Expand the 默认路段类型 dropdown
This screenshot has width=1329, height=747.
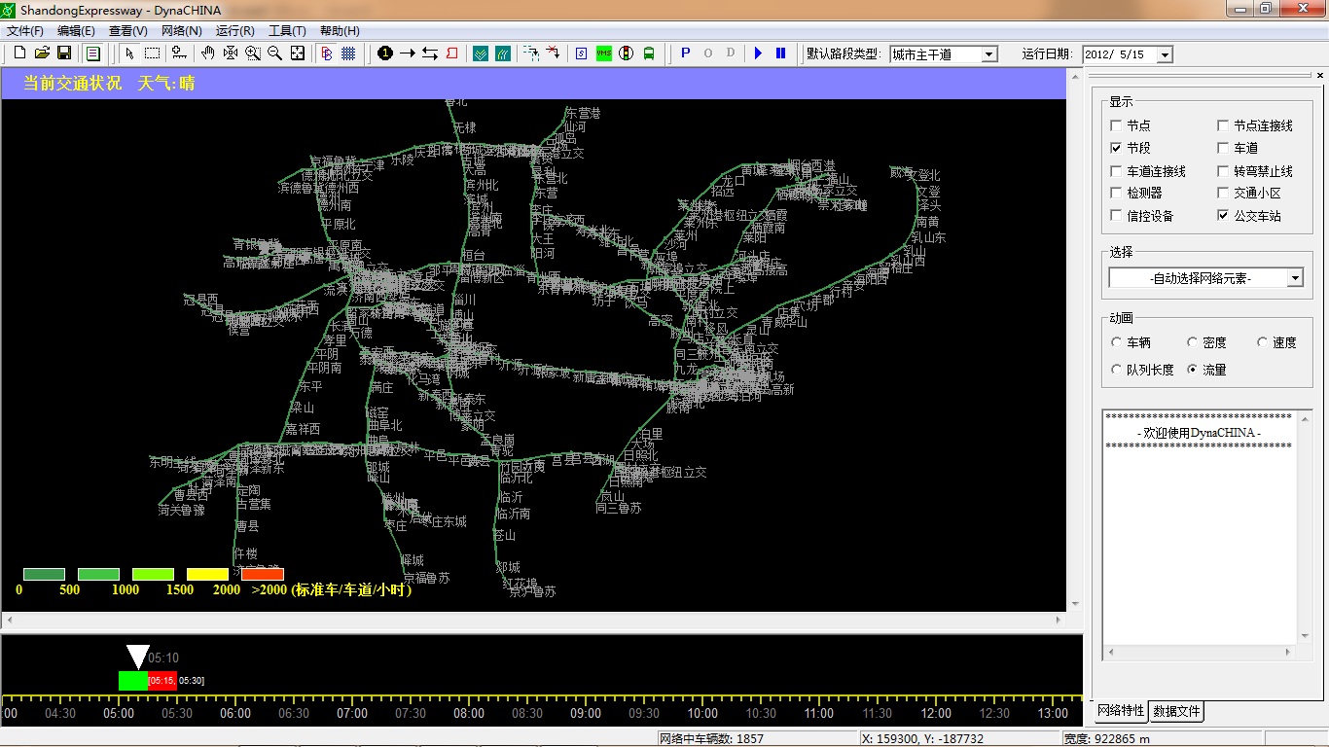(x=989, y=54)
